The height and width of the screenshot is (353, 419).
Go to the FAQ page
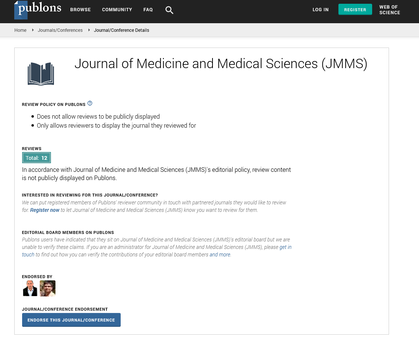pyautogui.click(x=148, y=10)
